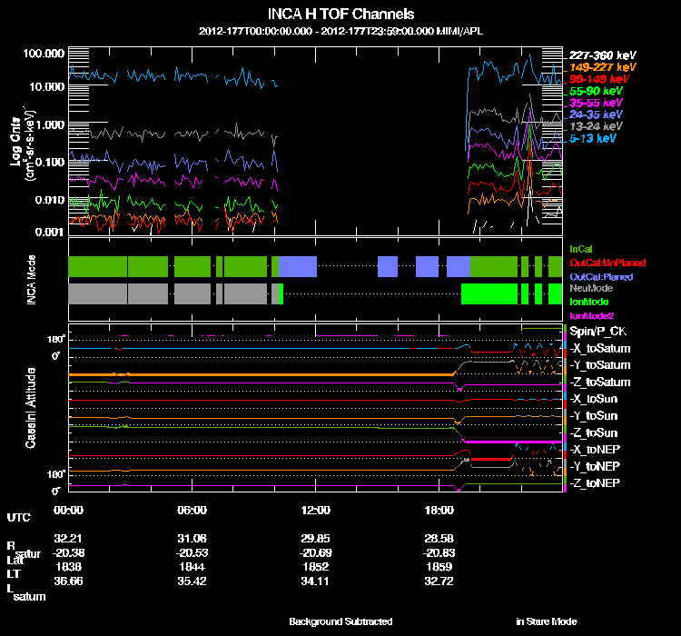Image resolution: width=681 pixels, height=636 pixels.
Task: Click the Spin/P_CK attitude label
Action: (x=597, y=332)
